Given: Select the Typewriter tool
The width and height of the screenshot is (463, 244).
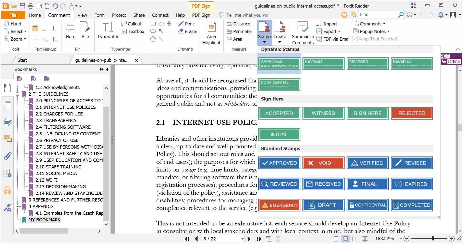Looking at the screenshot, I should pyautogui.click(x=108, y=30).
